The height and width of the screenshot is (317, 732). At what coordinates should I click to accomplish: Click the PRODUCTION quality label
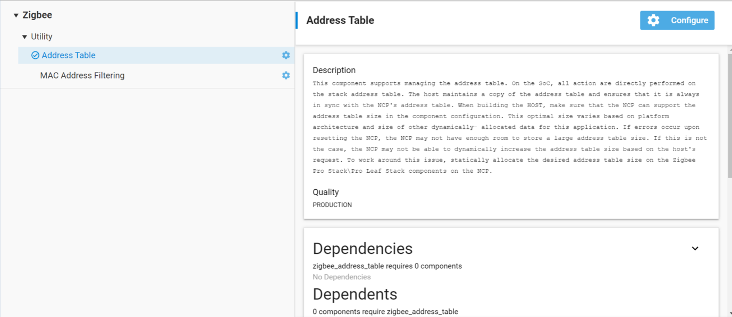332,205
